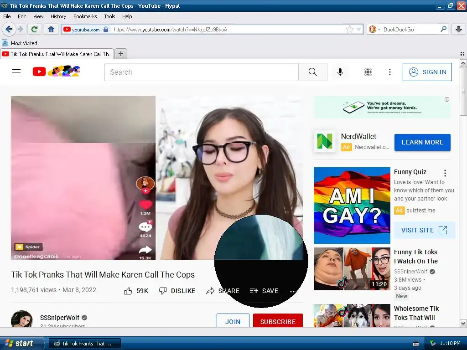Click LEARN MORE on NerdWallet ad
The width and height of the screenshot is (467, 350).
(422, 142)
